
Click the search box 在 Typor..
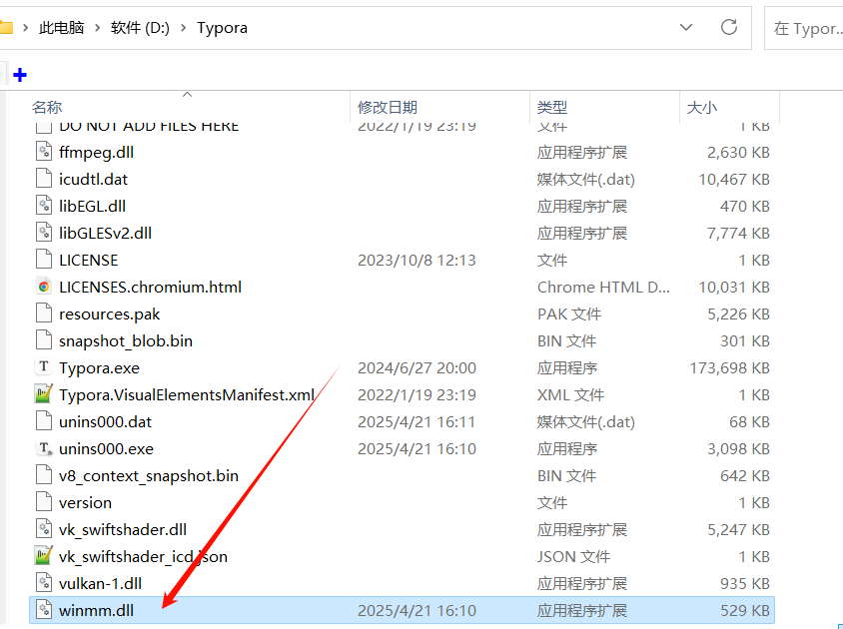click(x=804, y=28)
